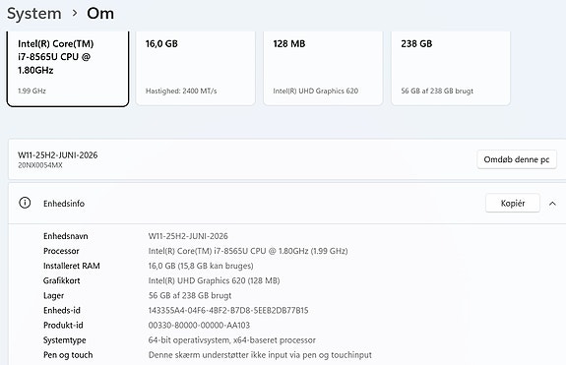Collapse the Enhedsinfo section with the chevron

552,204
